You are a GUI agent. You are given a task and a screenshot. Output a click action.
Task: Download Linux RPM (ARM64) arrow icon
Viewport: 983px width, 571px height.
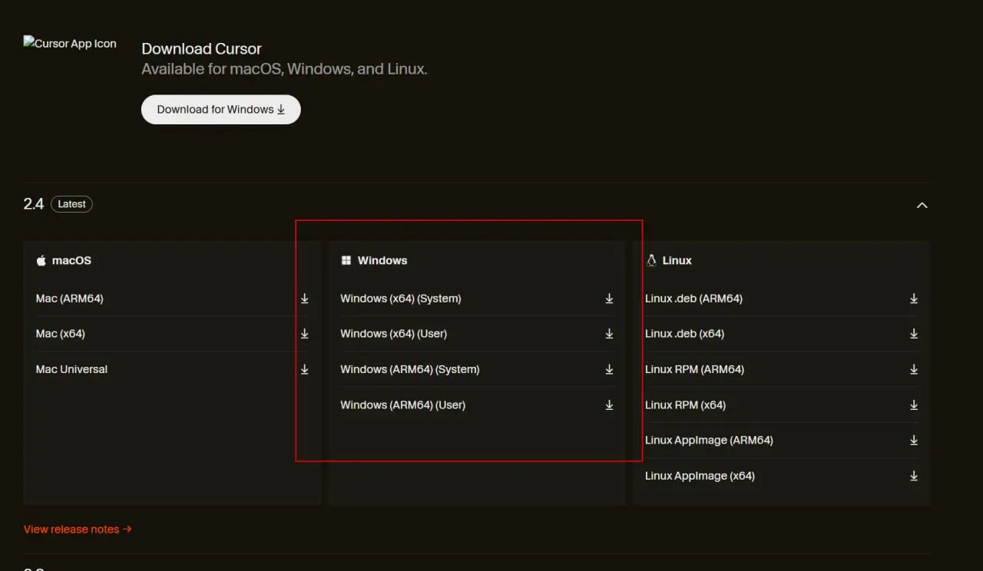click(914, 369)
